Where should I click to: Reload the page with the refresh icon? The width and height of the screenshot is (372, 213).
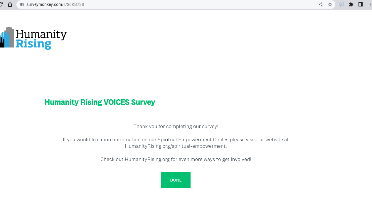[x=1, y=4]
